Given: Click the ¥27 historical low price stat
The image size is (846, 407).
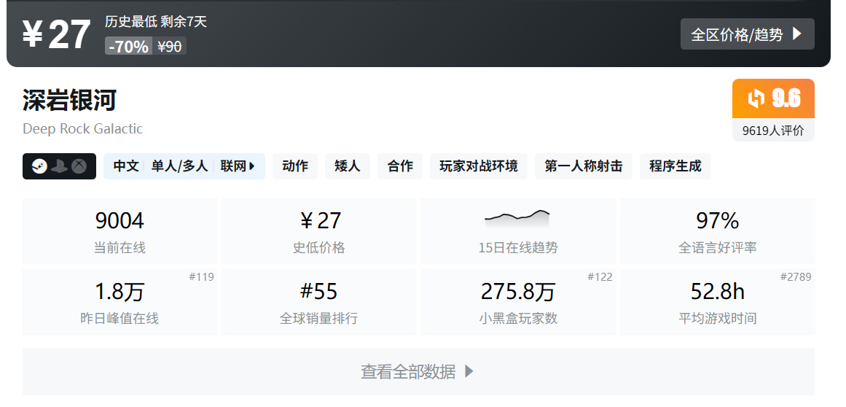Looking at the screenshot, I should [x=319, y=231].
